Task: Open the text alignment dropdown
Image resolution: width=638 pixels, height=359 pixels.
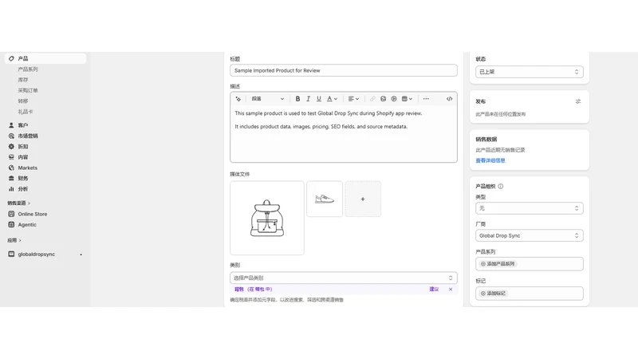Action: 353,99
